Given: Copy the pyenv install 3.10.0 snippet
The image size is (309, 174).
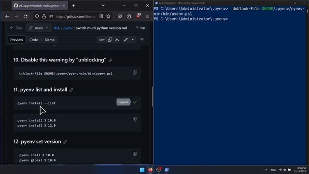Looking at the screenshot, I should 135,119.
